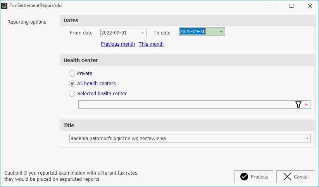
Task: Open the From date calendar dropdown arrow
Action: point(143,33)
